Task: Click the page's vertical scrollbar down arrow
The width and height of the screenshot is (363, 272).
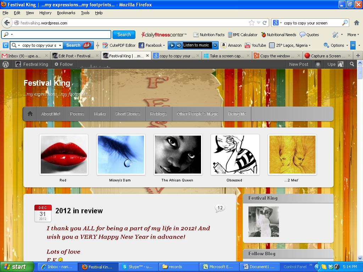Action: point(360,258)
